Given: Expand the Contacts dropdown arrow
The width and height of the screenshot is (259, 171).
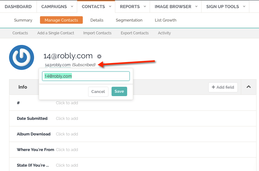Looking at the screenshot, I should [110, 7].
